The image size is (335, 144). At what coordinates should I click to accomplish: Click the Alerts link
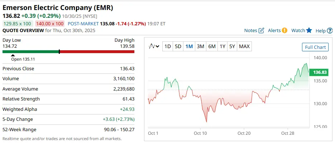274,31
